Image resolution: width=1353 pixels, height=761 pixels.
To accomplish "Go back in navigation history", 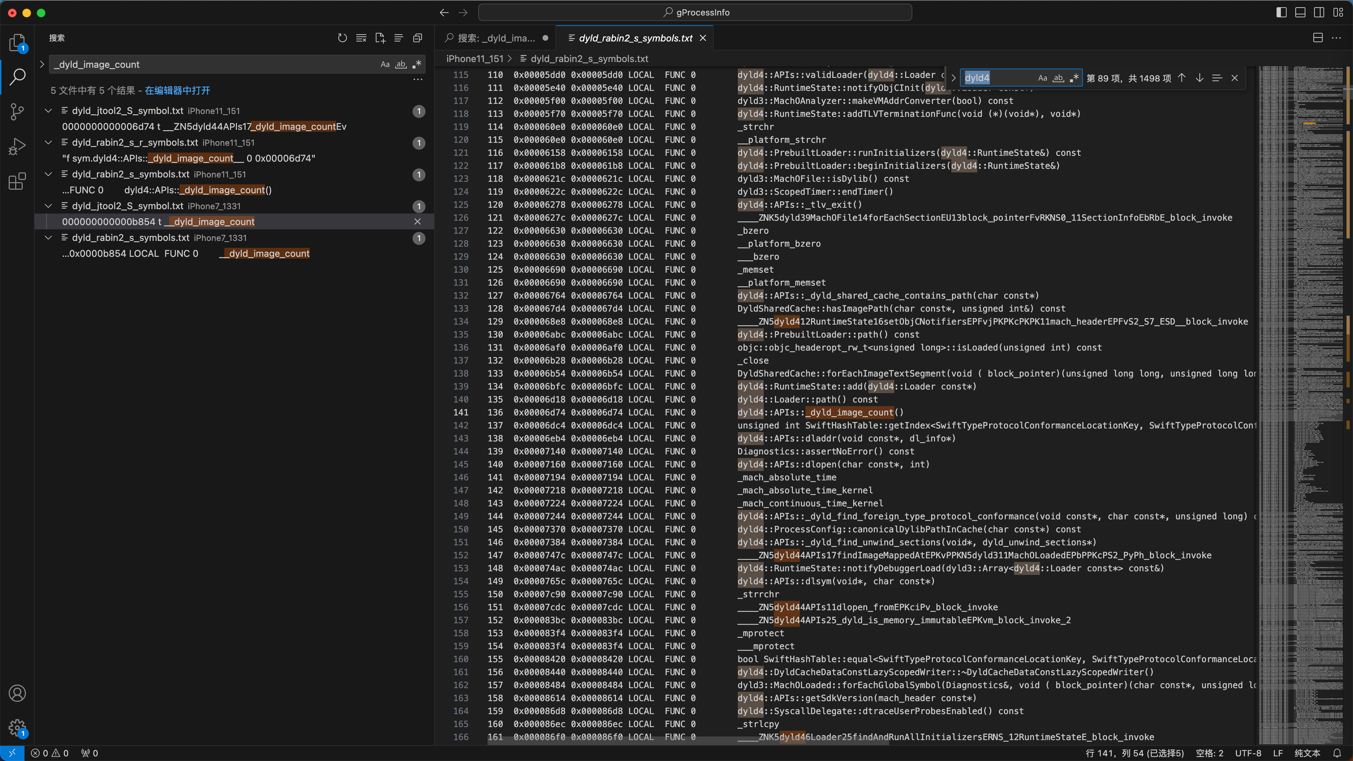I will (444, 13).
